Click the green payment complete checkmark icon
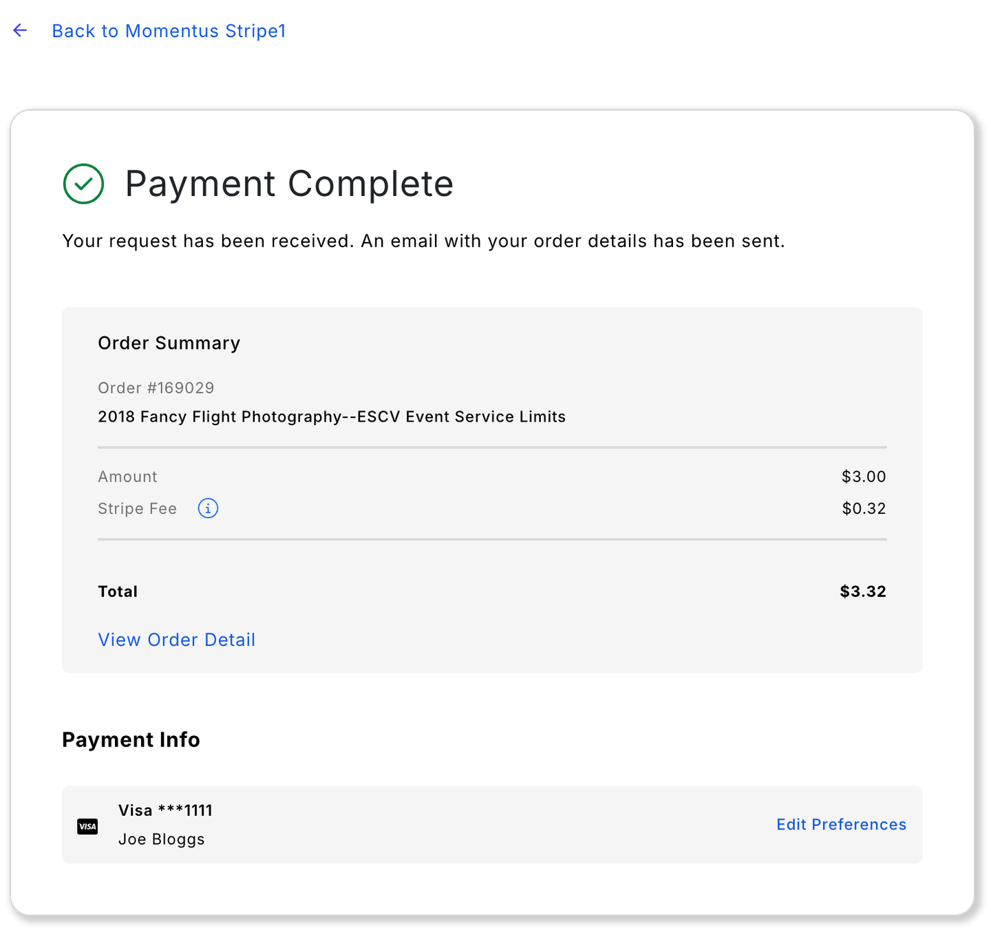991x932 pixels. pos(83,184)
